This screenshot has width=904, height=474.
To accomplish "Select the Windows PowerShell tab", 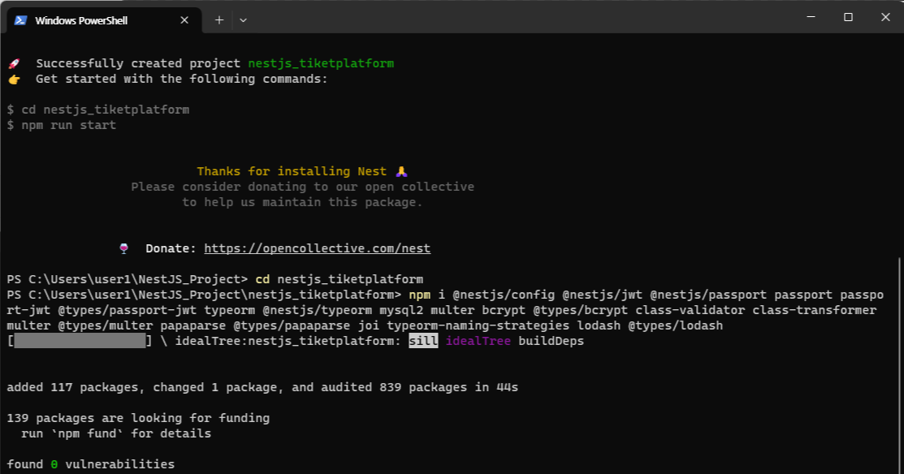I will click(104, 20).
